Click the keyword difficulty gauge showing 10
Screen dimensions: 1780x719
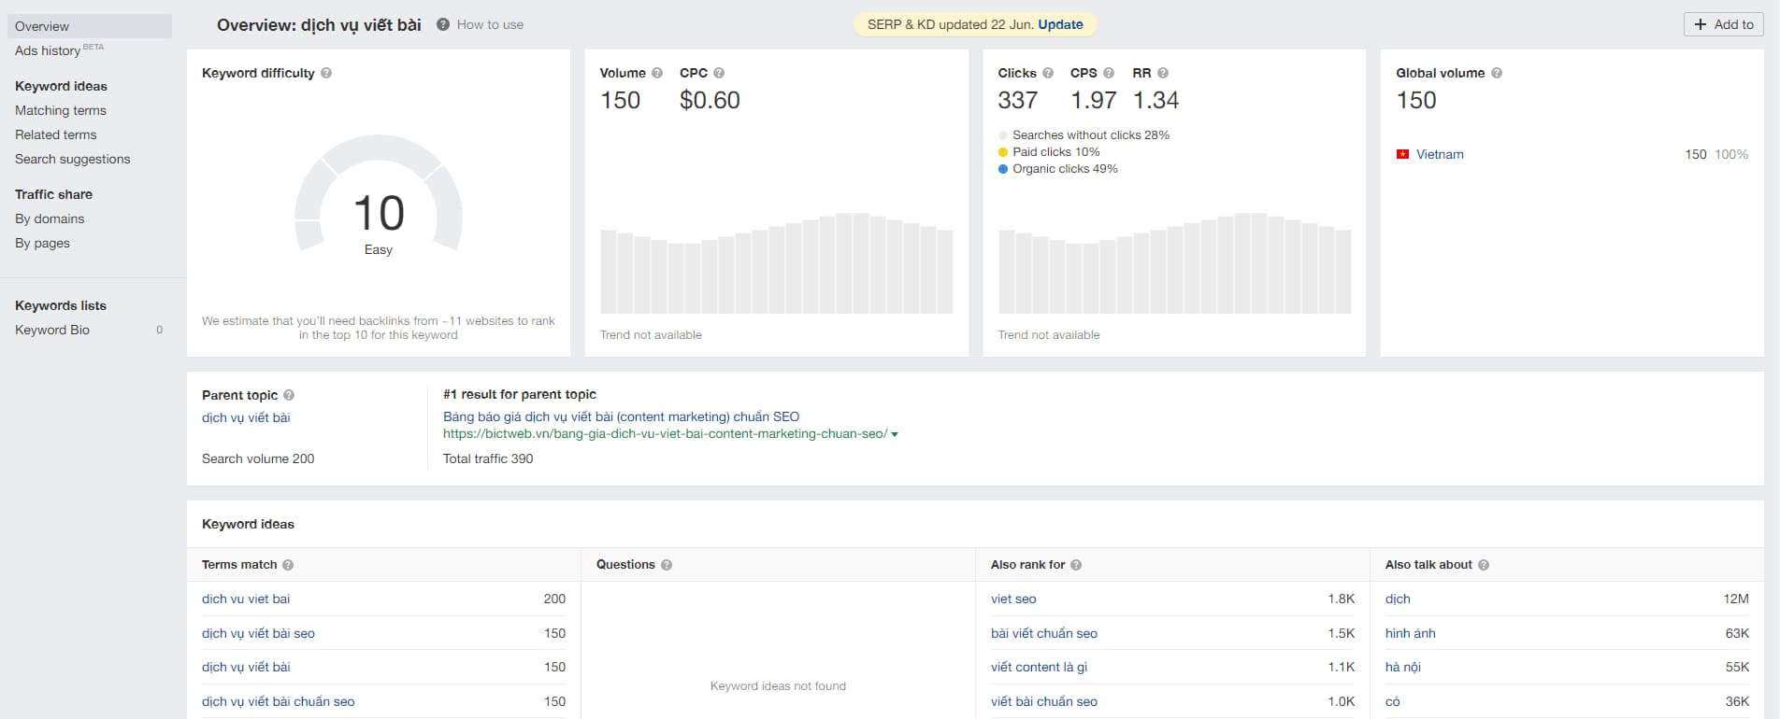(x=379, y=194)
